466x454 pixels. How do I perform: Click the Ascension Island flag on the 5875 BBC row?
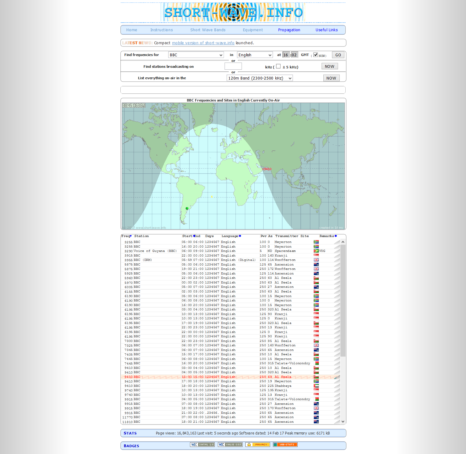point(316,264)
